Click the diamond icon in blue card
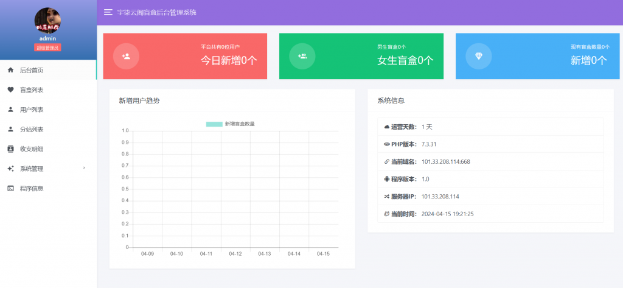 coord(478,56)
